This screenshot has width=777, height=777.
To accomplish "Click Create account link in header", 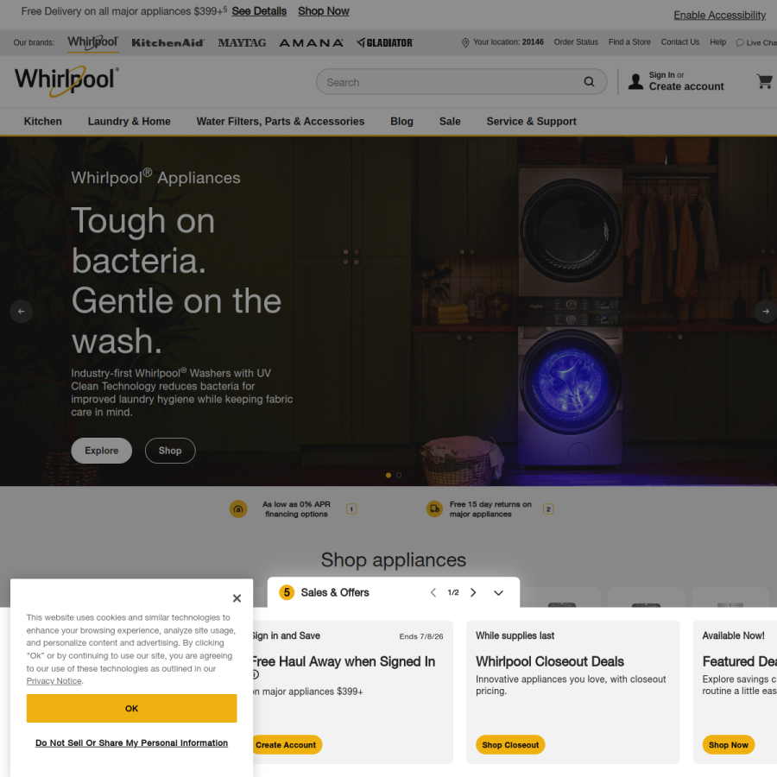I will (x=686, y=86).
